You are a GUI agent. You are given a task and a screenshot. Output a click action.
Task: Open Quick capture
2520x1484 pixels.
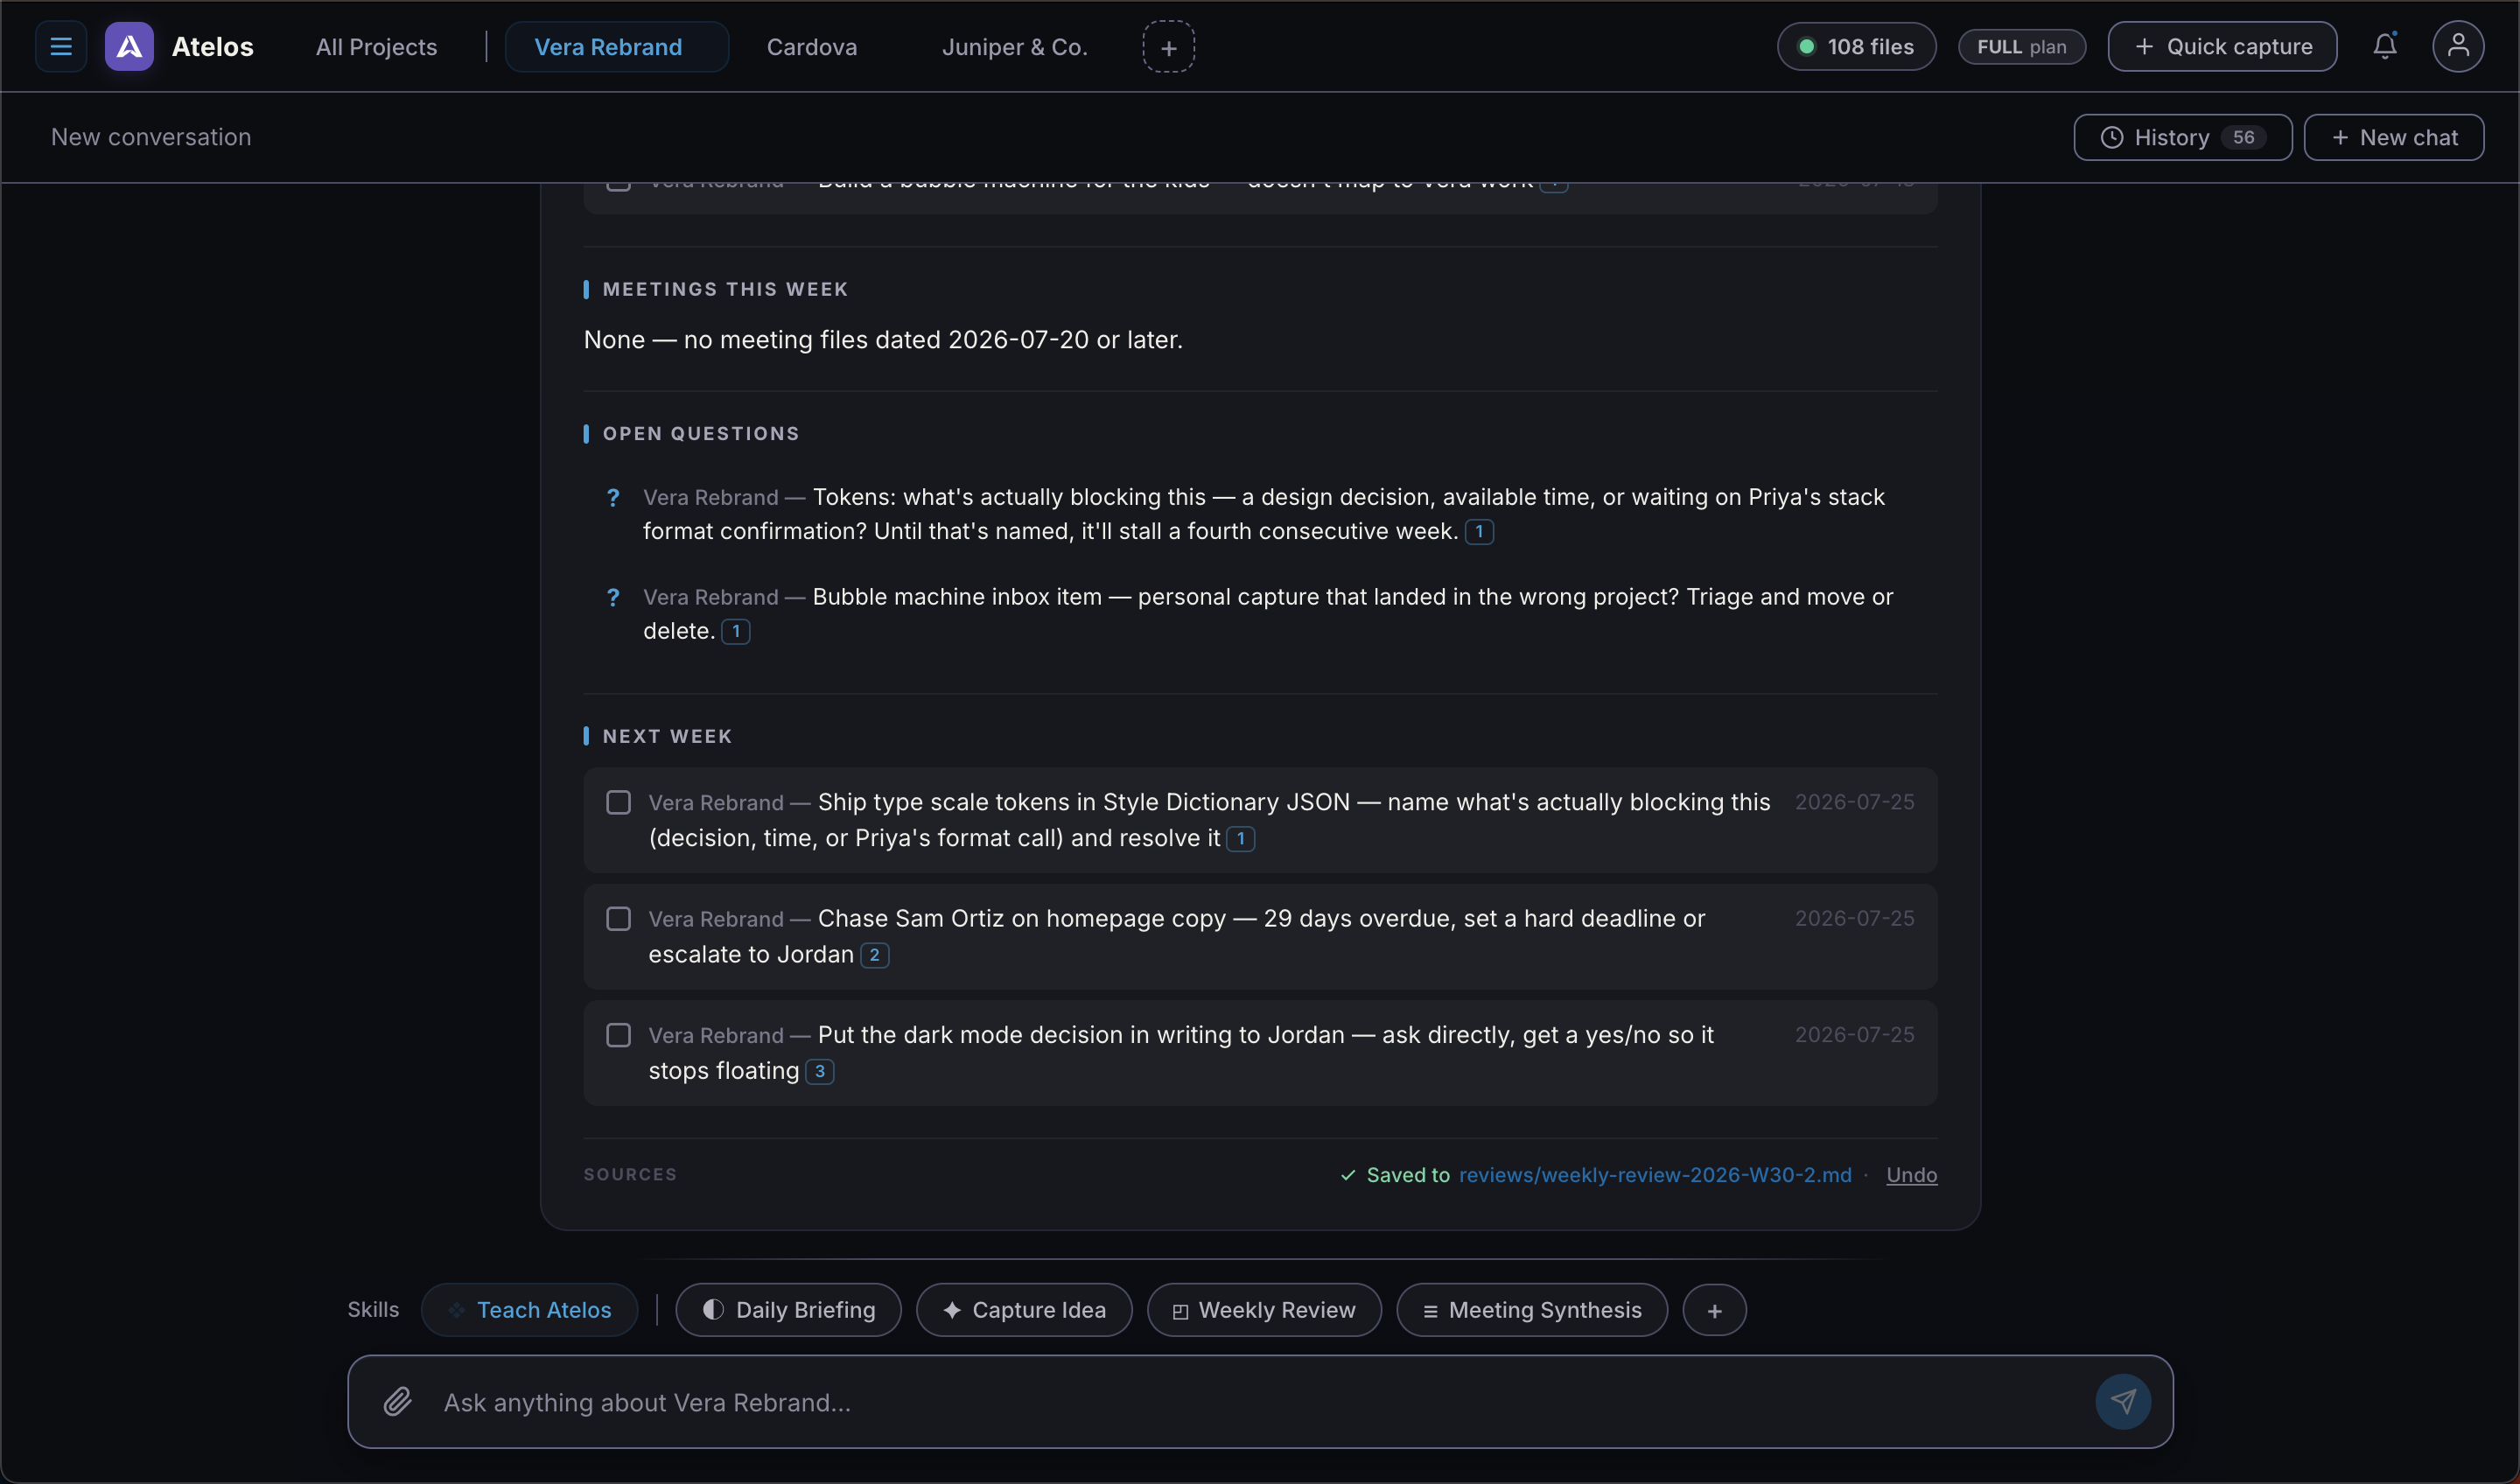2222,47
